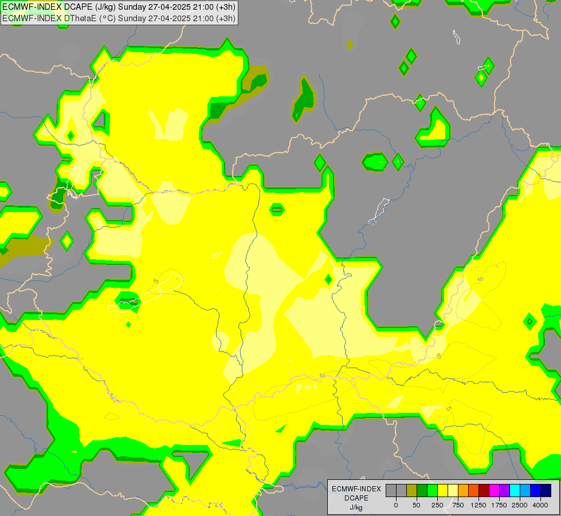Click the legend value 0
The image size is (561, 516).
[396, 505]
